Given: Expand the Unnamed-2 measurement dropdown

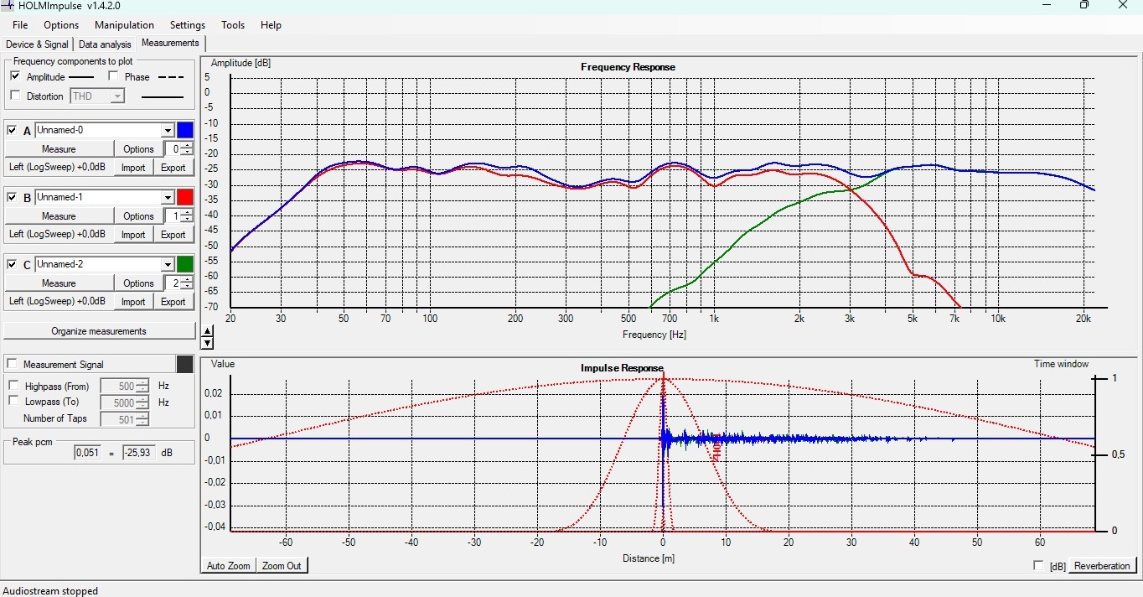Looking at the screenshot, I should pyautogui.click(x=168, y=264).
